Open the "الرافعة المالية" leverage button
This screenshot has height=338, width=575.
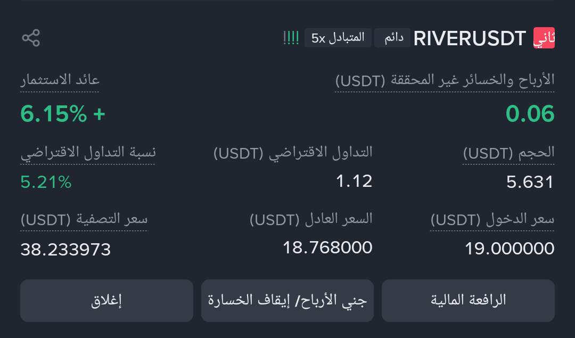coord(468,300)
